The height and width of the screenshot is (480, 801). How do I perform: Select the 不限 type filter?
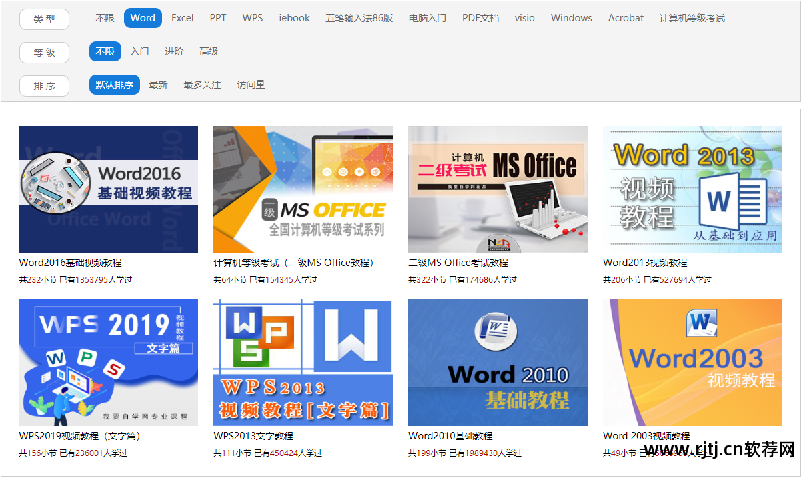click(105, 18)
